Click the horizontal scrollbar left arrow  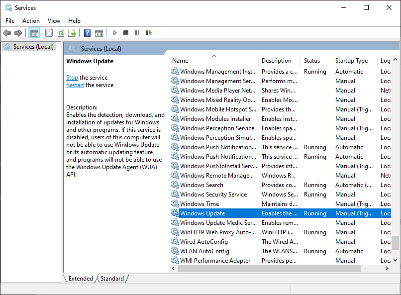point(174,268)
